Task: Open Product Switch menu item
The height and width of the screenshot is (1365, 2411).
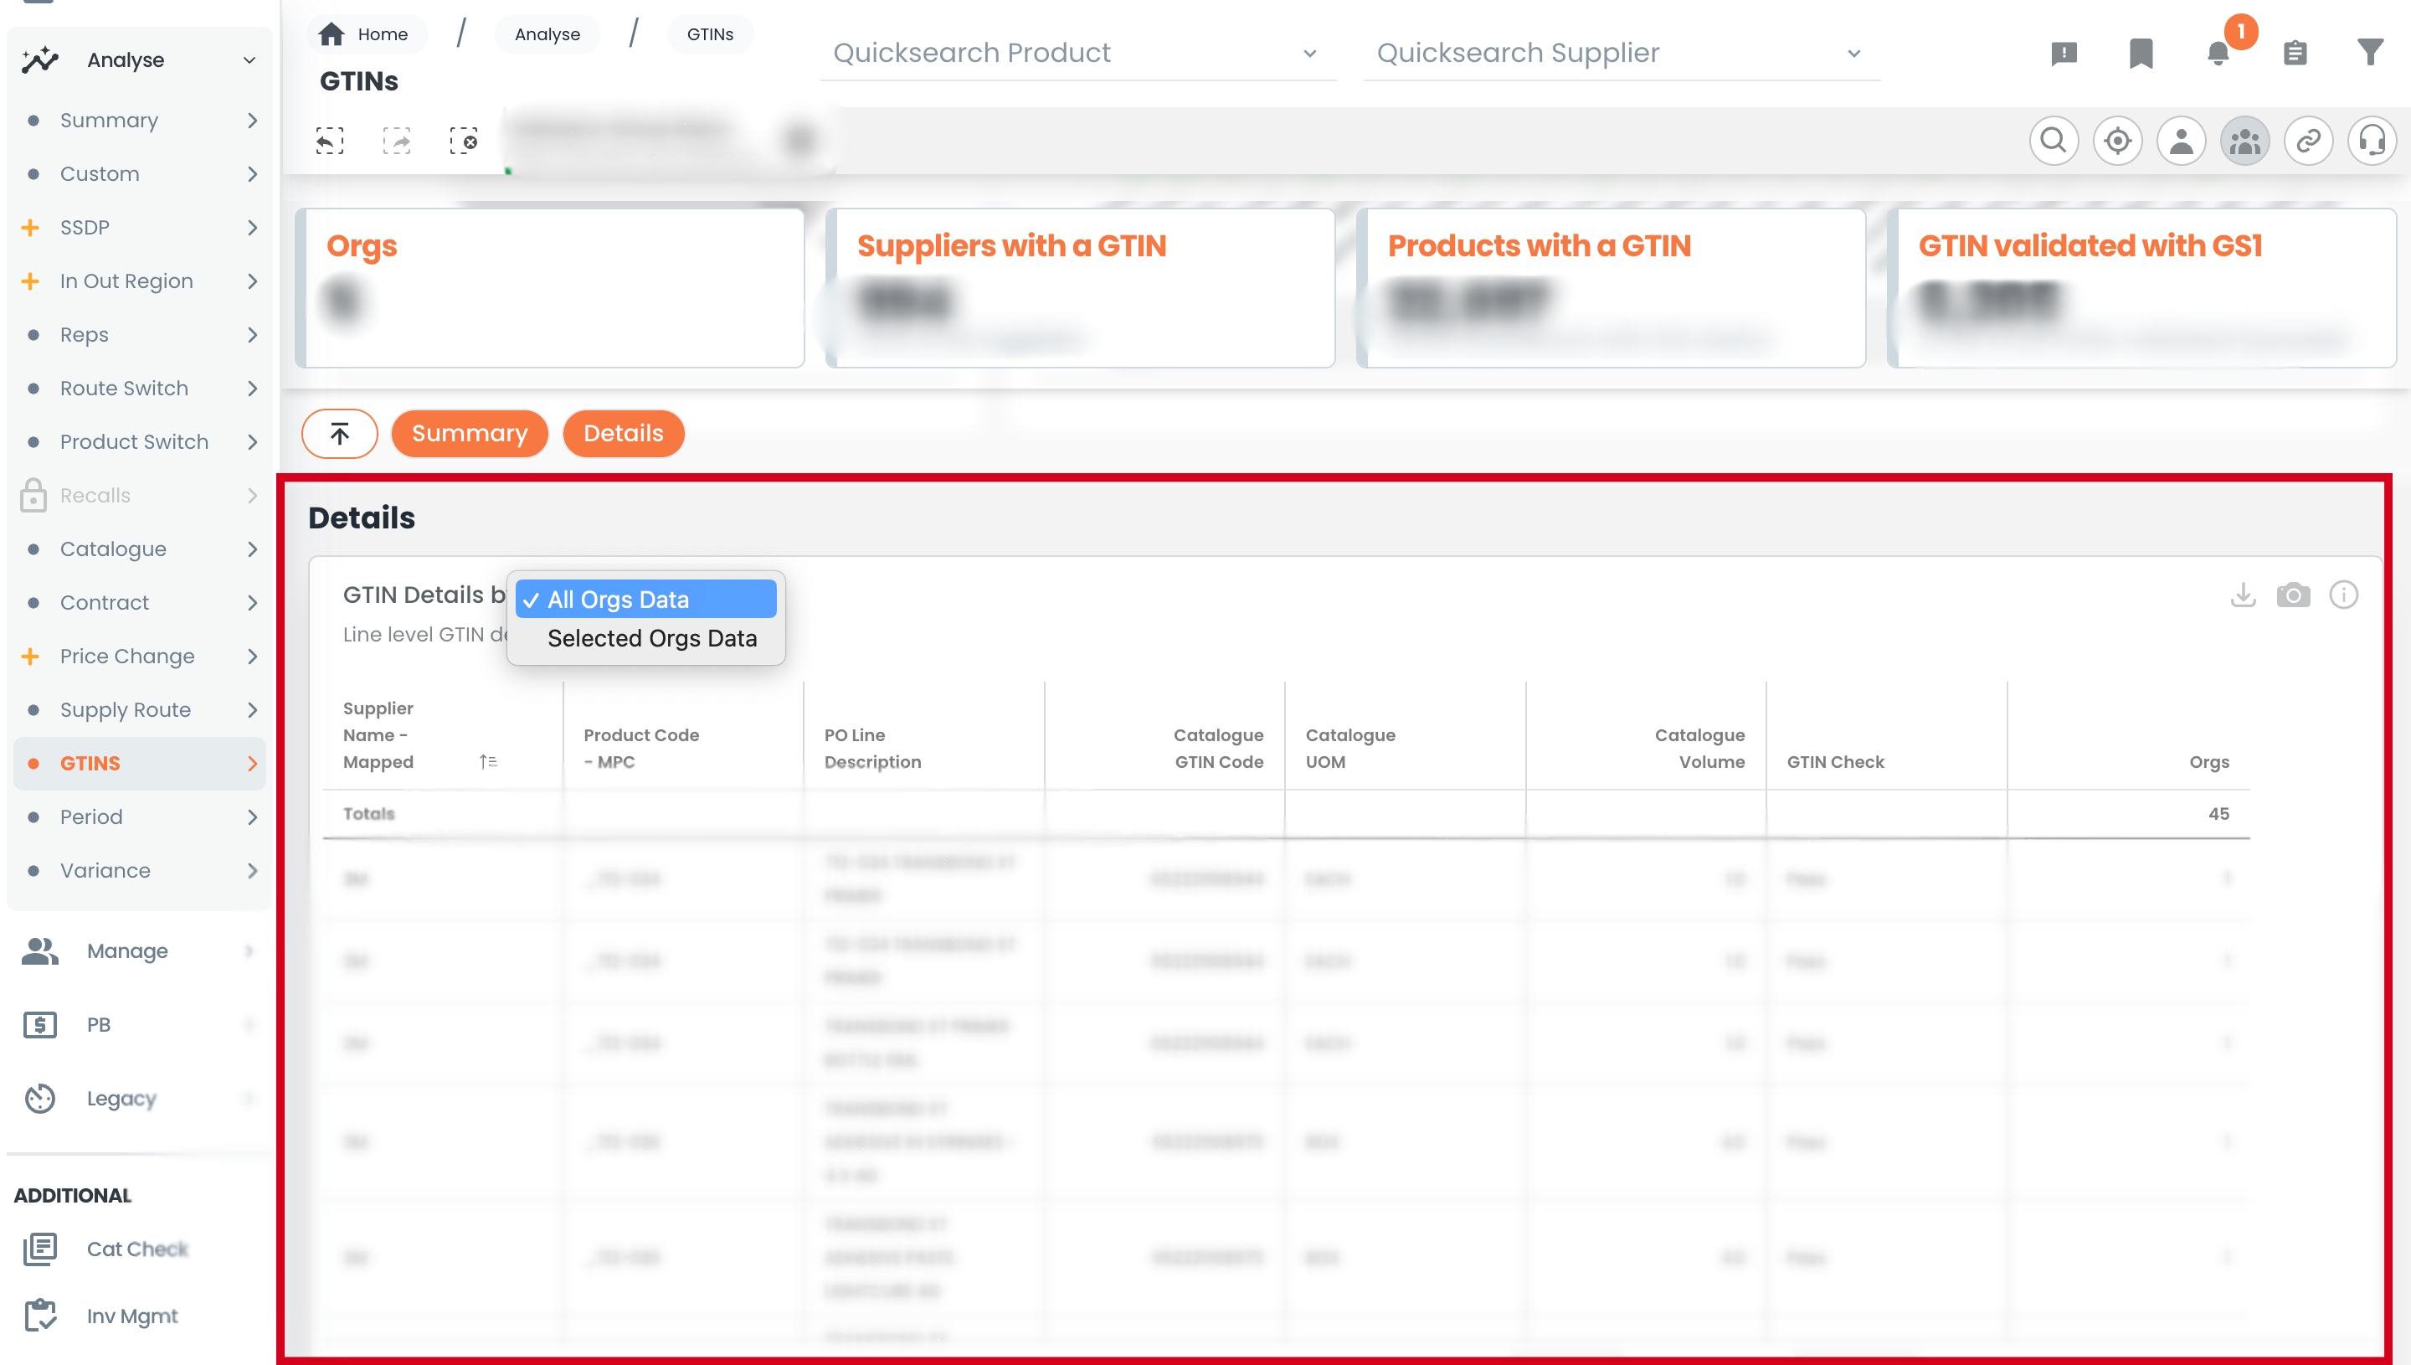Action: (x=140, y=441)
